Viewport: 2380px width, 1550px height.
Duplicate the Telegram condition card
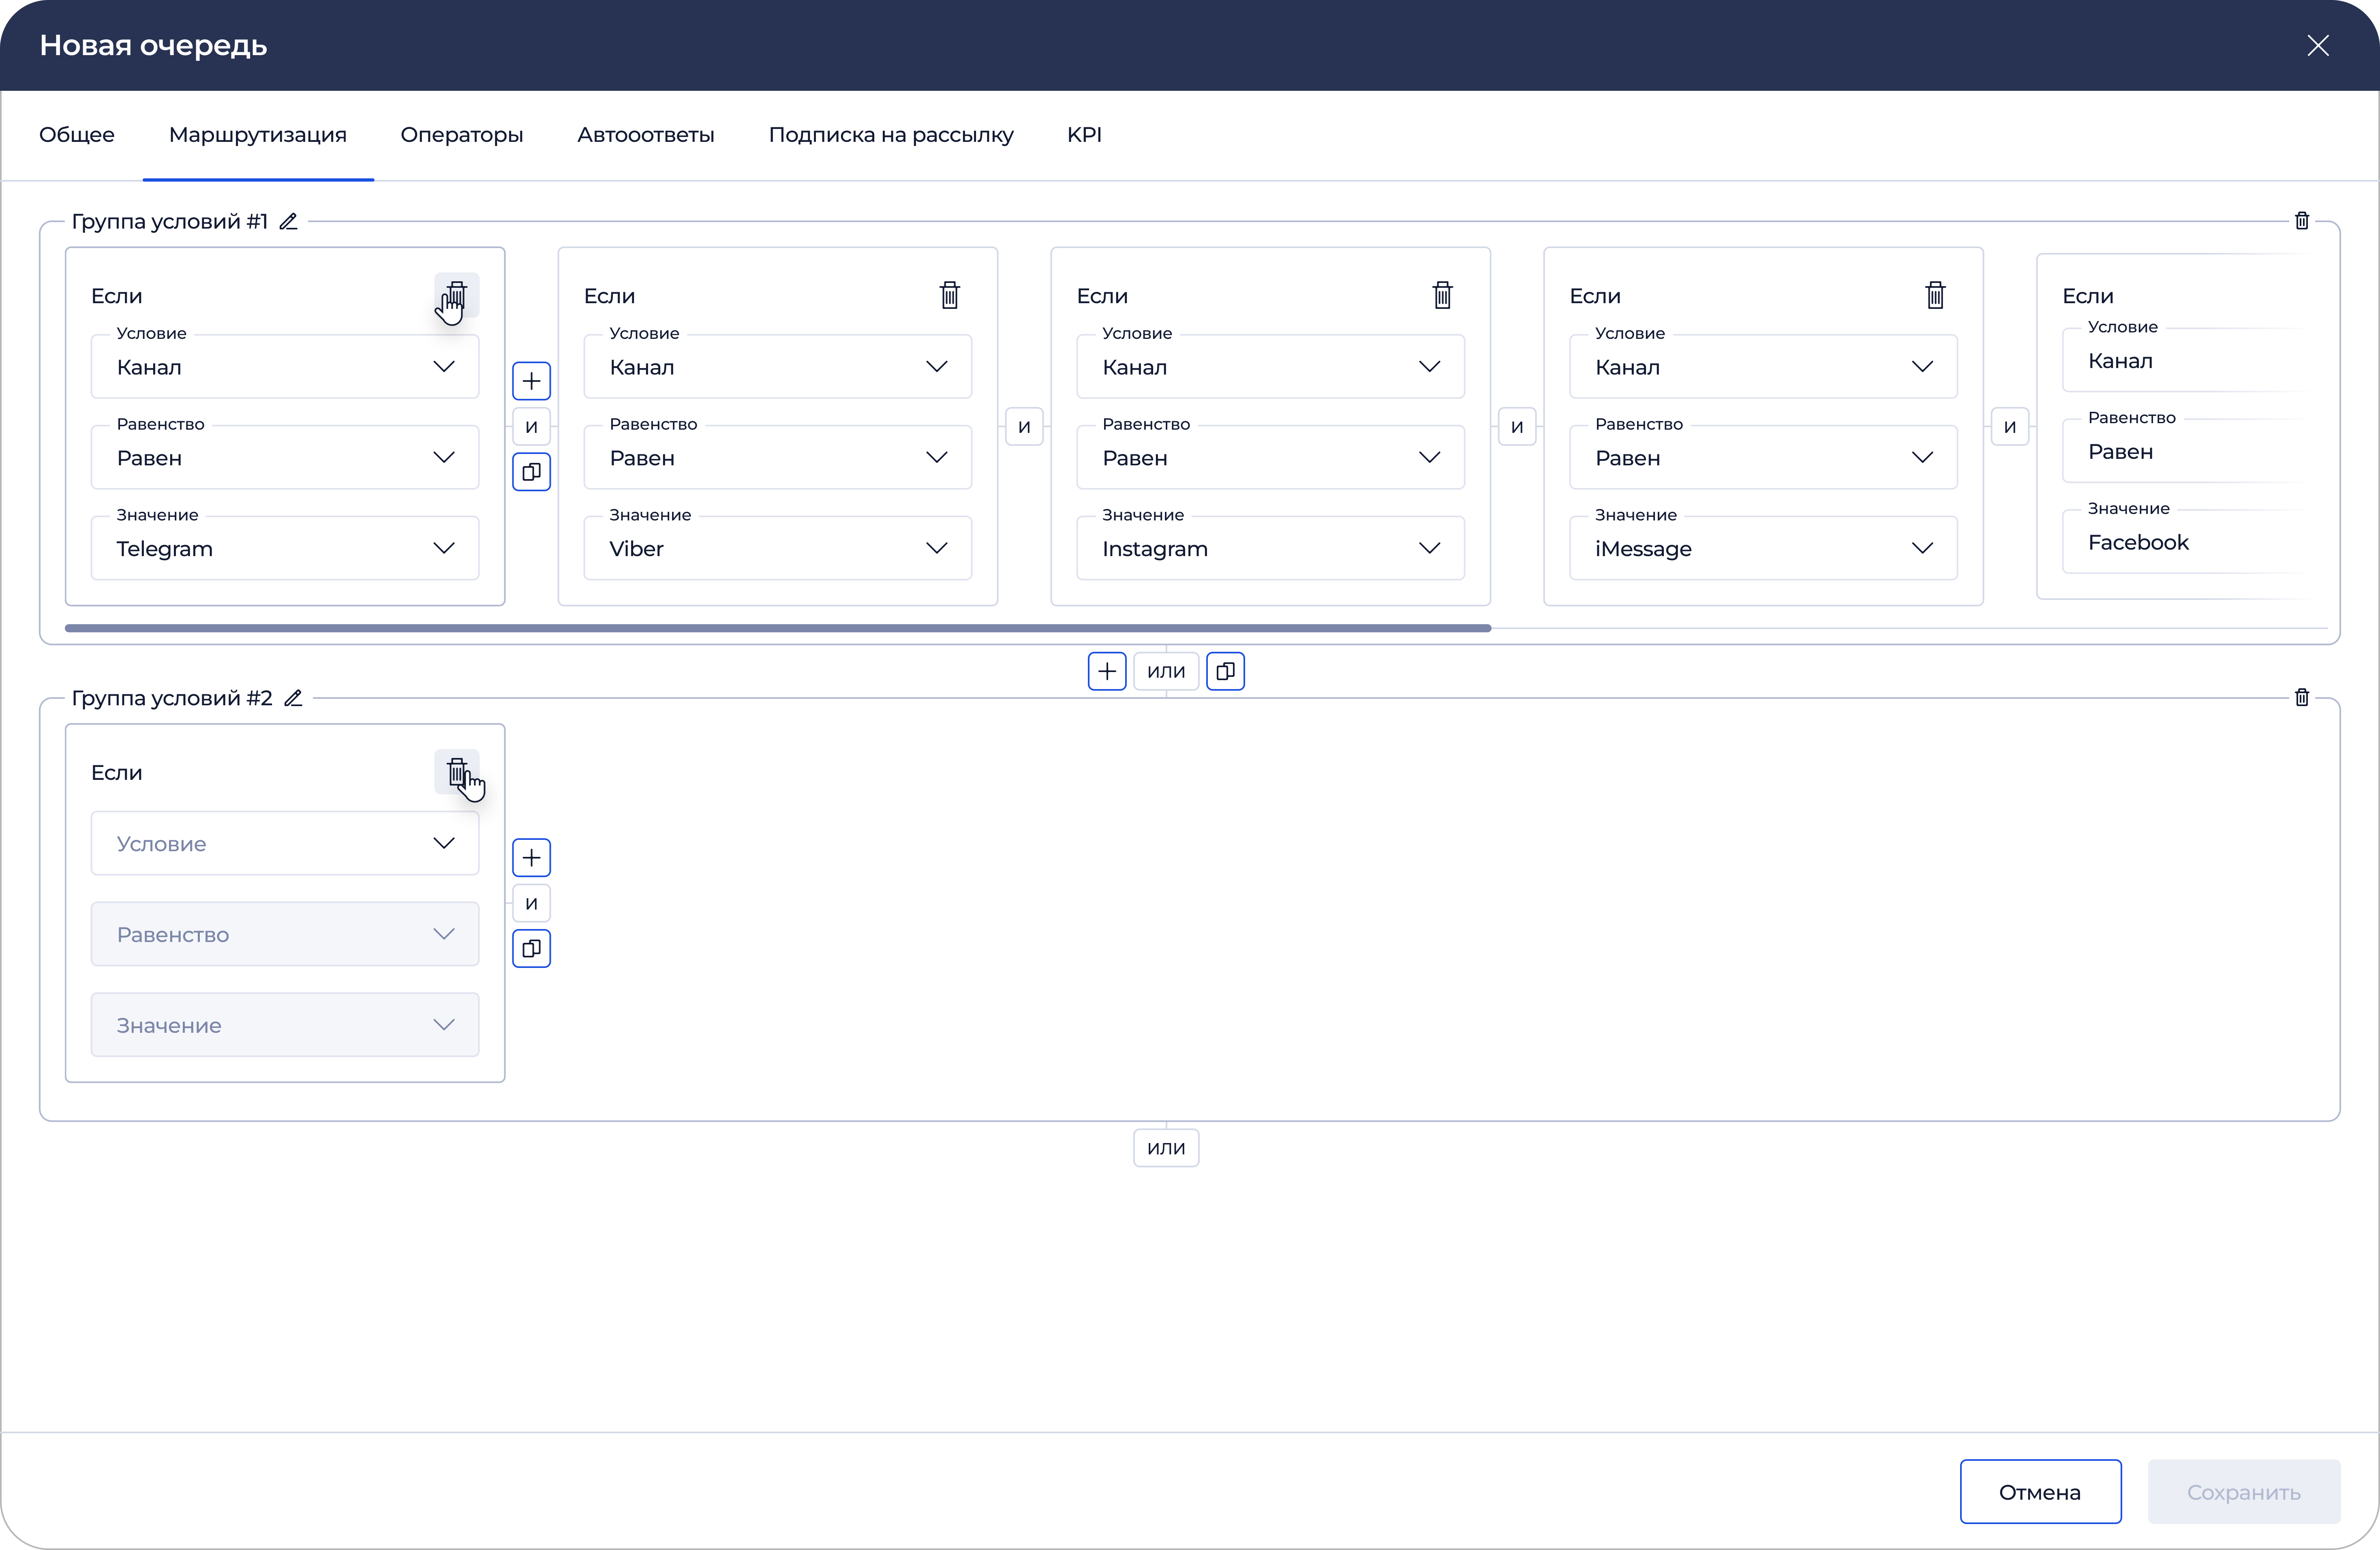(x=531, y=471)
